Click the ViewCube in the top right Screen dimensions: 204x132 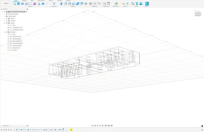(198, 13)
